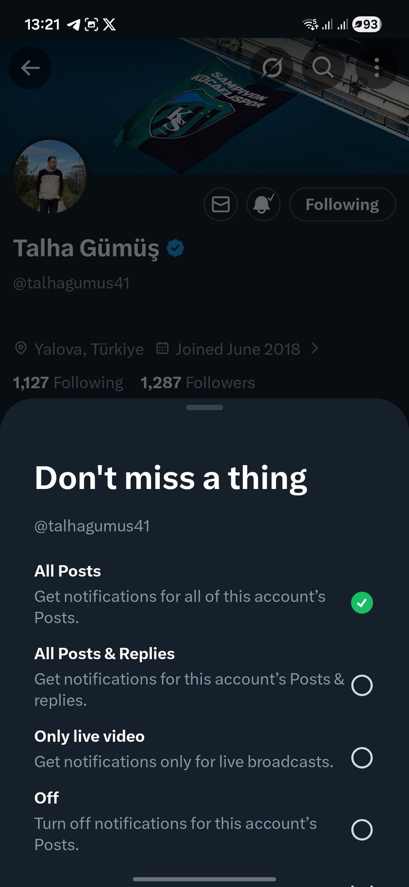Tap the Grok slashed-circle icon in header
This screenshot has width=409, height=887.
click(x=272, y=68)
